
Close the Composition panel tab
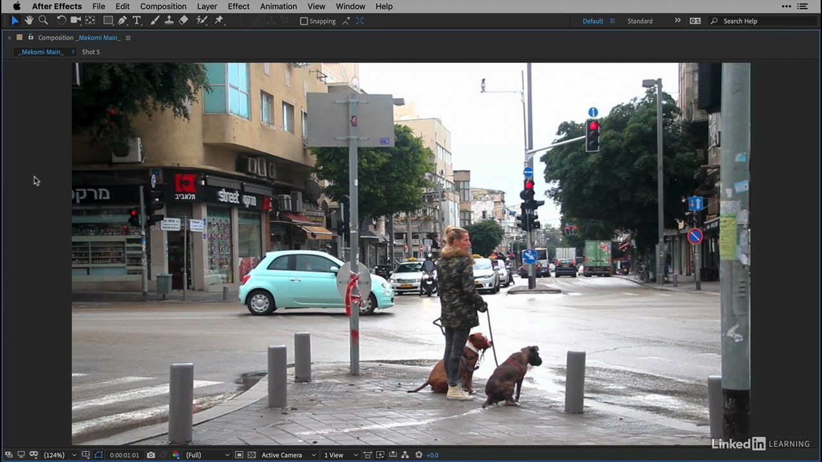tap(9, 38)
